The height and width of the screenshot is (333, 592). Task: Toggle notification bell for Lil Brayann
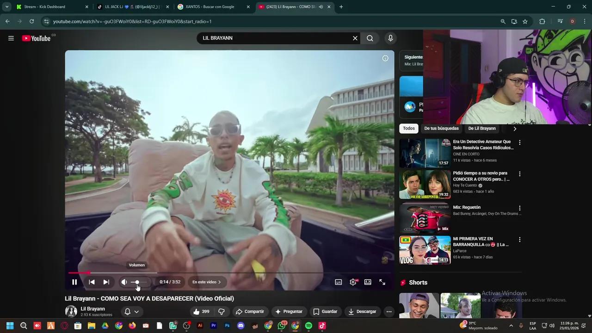pyautogui.click(x=127, y=311)
